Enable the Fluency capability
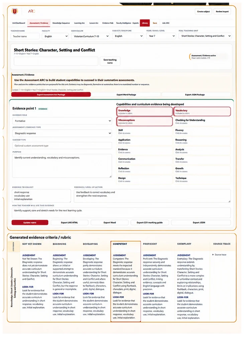The height and width of the screenshot is (337, 244). 202,131
